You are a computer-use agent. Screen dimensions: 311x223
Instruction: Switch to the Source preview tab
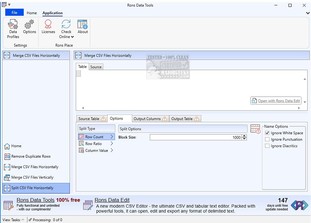tap(96, 67)
